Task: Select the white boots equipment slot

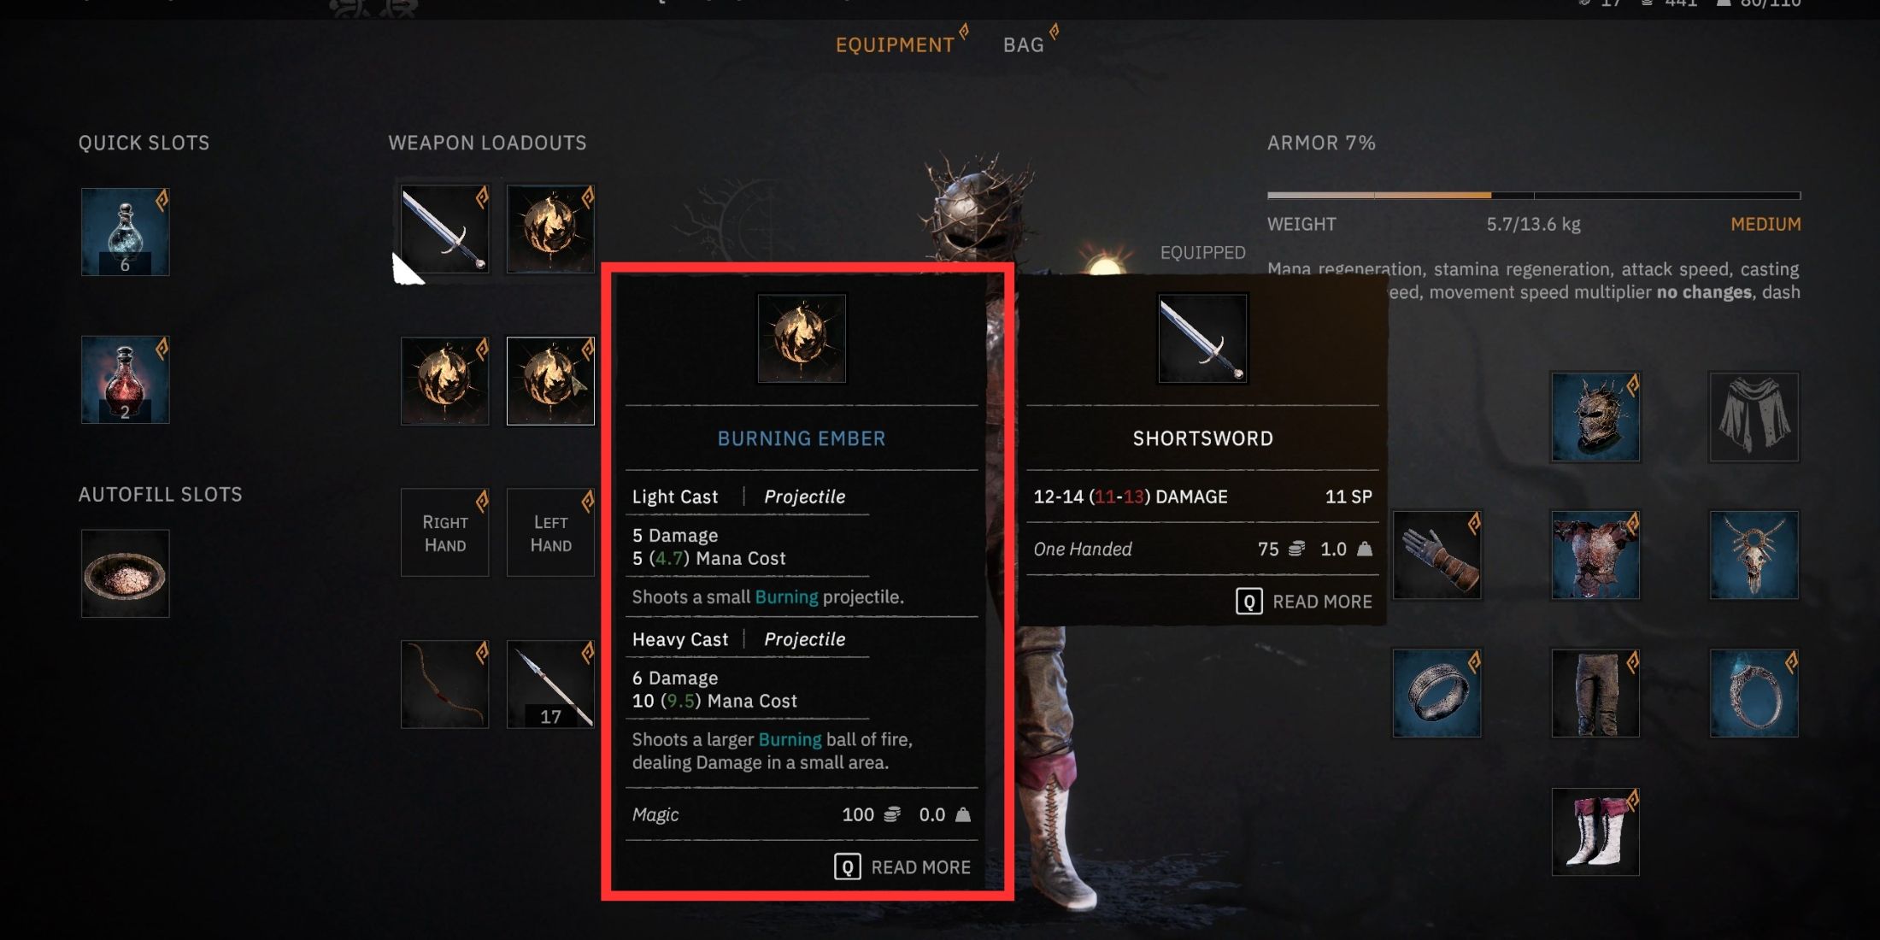Action: (1595, 832)
